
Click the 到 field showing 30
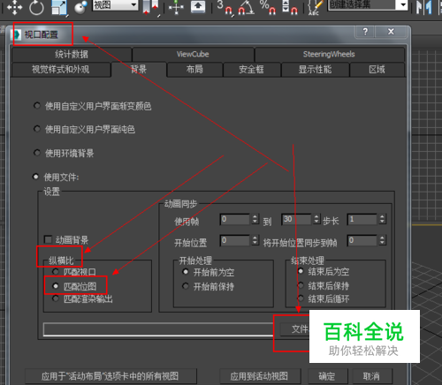tap(296, 219)
